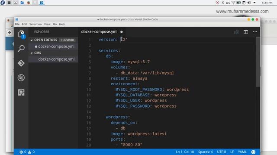This screenshot has width=277, height=155.
Task: Open the Source Control view
Action: point(21,63)
